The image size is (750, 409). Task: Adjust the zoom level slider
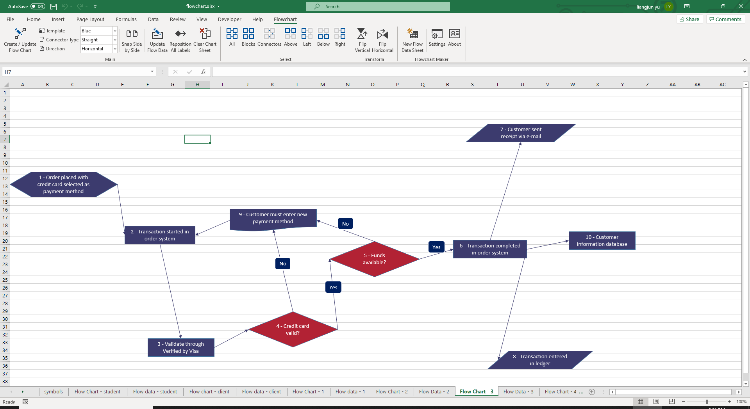(707, 402)
